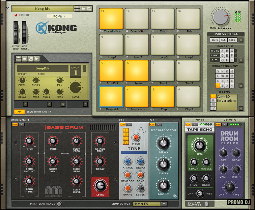
Task: Enable pad group A under Mute
Action: [222, 51]
